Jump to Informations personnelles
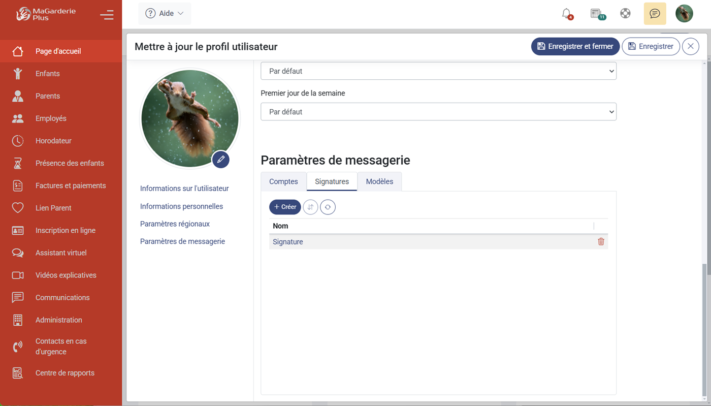 coord(181,206)
